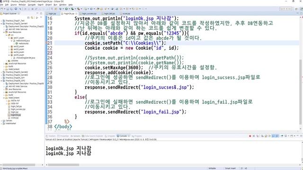This screenshot has height=170, width=303.
Task: Select login_fail.jsp in Project Explorer
Action: point(16,106)
